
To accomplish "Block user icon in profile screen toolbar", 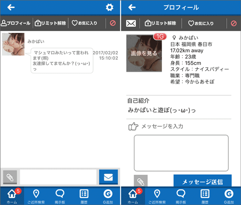I will [234, 23].
